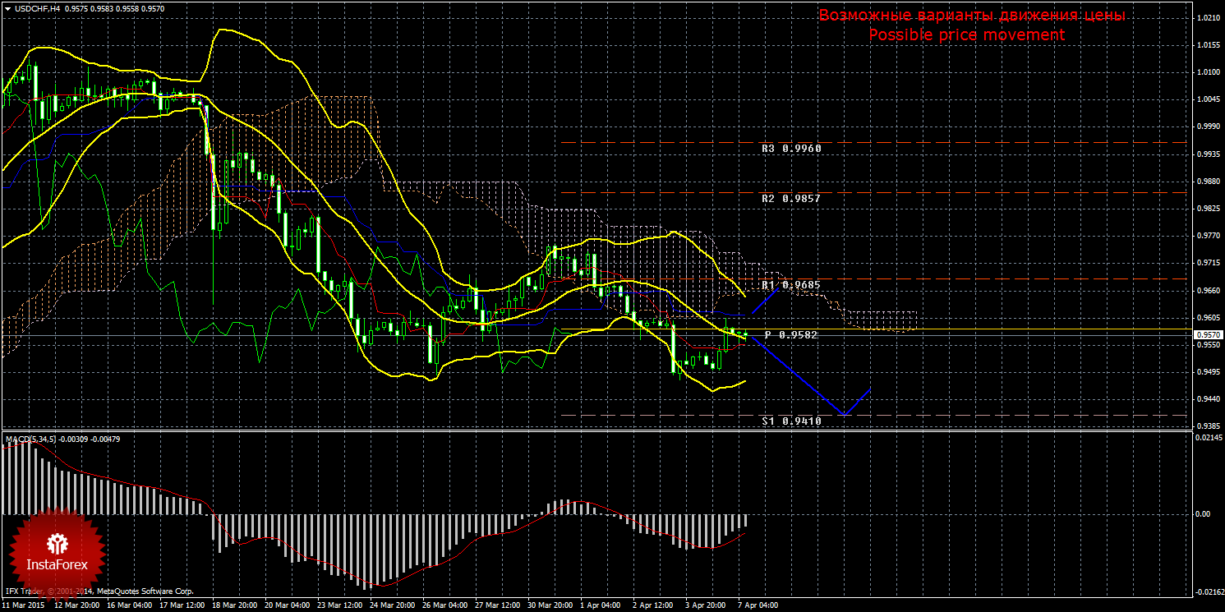Click the InstaForex logo badge
This screenshot has width=1225, height=612.
58,550
